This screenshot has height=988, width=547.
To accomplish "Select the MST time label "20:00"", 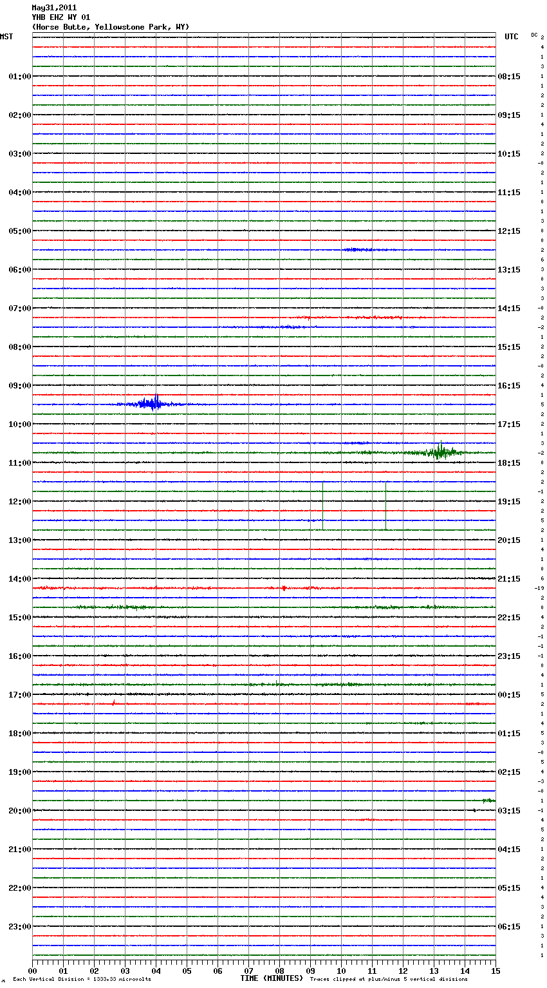I will click(x=20, y=811).
